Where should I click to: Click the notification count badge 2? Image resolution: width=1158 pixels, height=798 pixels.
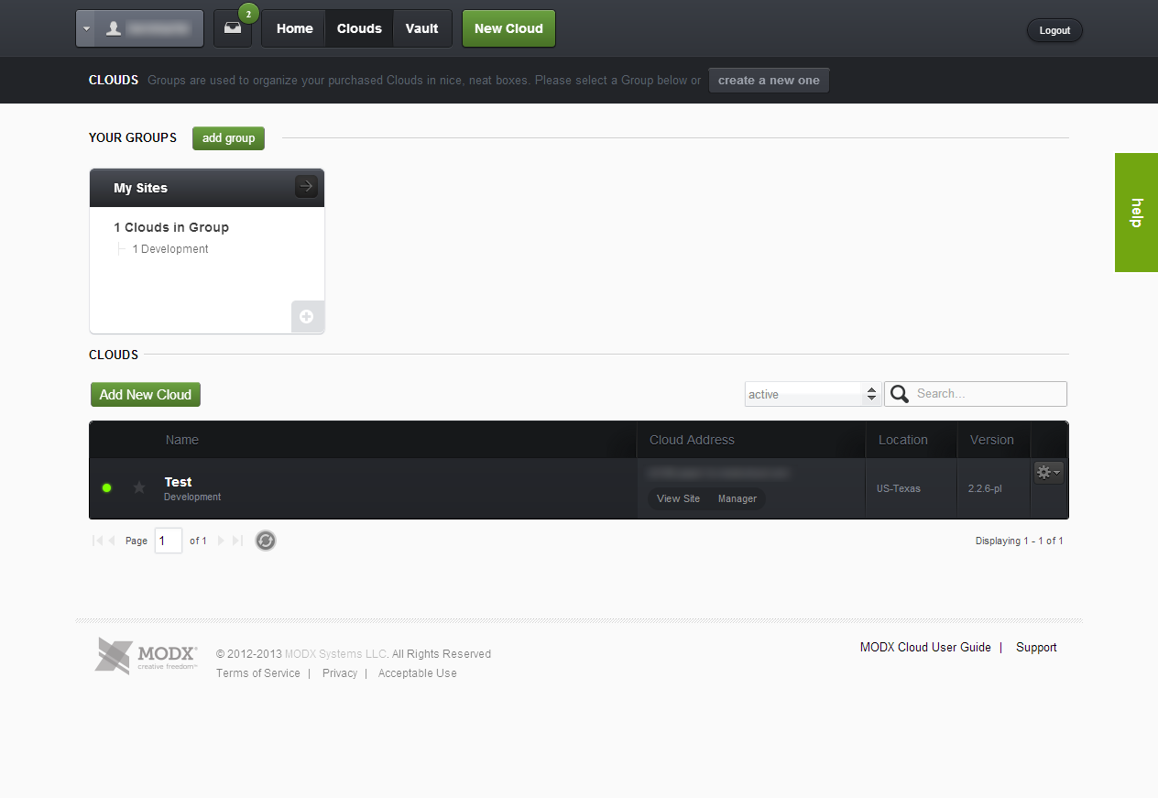[248, 14]
